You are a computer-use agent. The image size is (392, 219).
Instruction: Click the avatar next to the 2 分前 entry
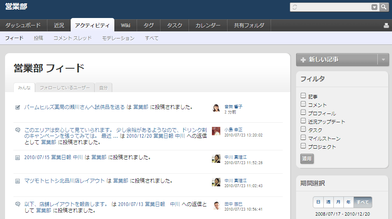click(x=216, y=108)
